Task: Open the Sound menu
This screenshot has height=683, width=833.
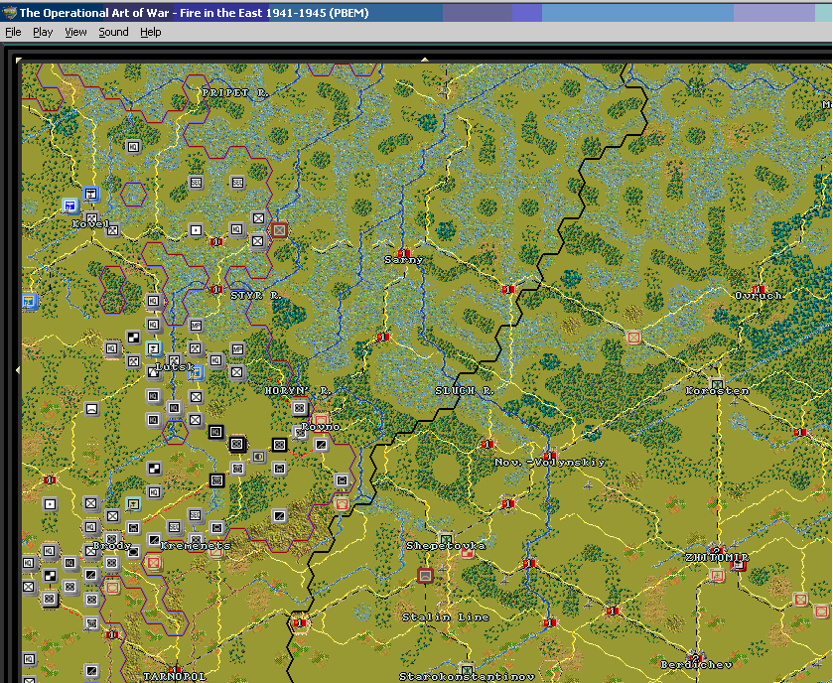Action: click(113, 32)
